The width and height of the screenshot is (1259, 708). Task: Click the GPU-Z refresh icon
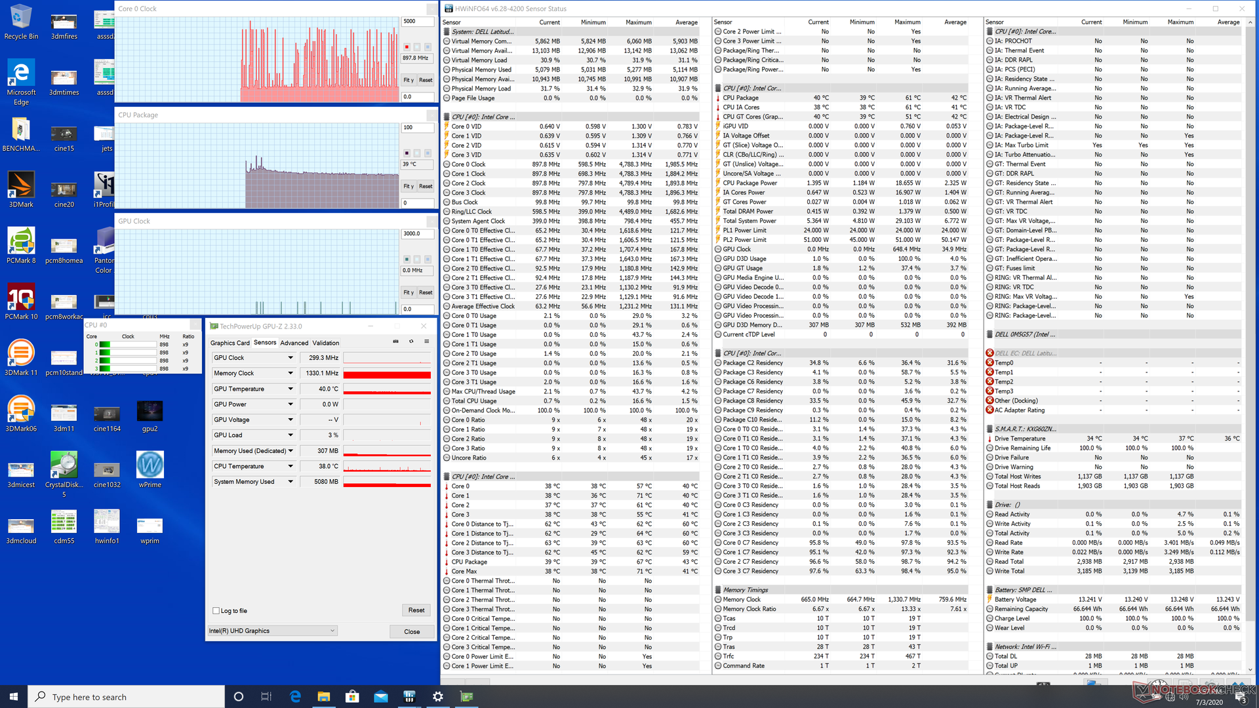tap(411, 342)
